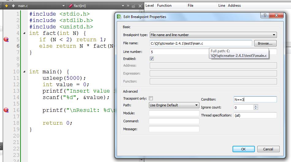Click the editor scrollbar down arrow

coord(142,160)
